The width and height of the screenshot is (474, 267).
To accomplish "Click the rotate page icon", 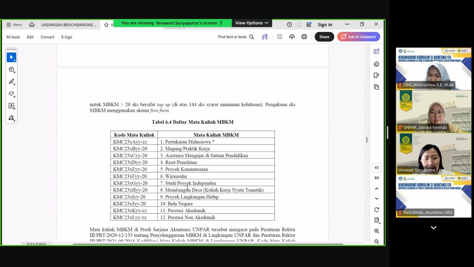I will click(x=376, y=210).
